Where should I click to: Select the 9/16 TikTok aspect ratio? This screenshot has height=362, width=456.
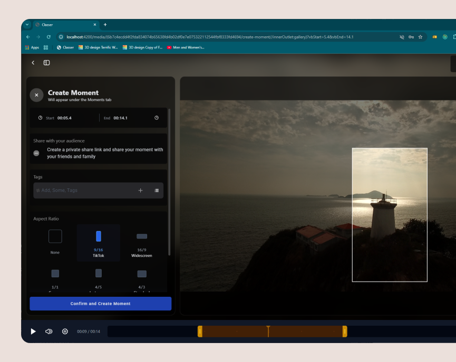(x=99, y=243)
